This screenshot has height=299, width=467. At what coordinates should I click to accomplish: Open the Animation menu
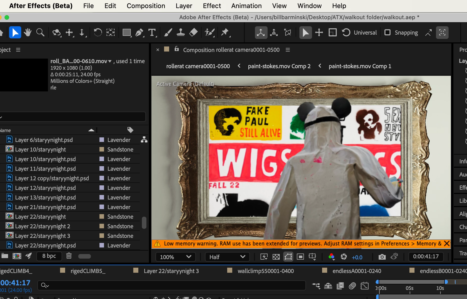pos(246,6)
